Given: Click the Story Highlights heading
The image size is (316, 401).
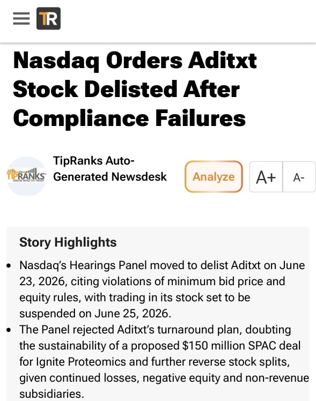Looking at the screenshot, I should (68, 242).
